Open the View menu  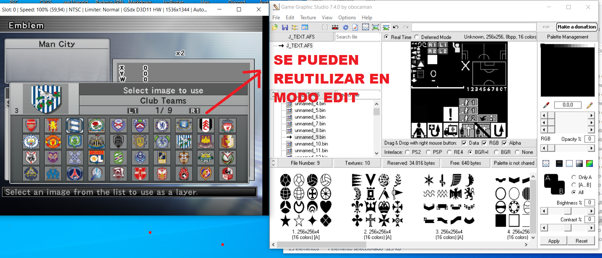(x=327, y=17)
